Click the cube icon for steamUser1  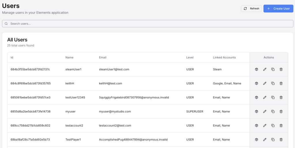[x=256, y=69]
